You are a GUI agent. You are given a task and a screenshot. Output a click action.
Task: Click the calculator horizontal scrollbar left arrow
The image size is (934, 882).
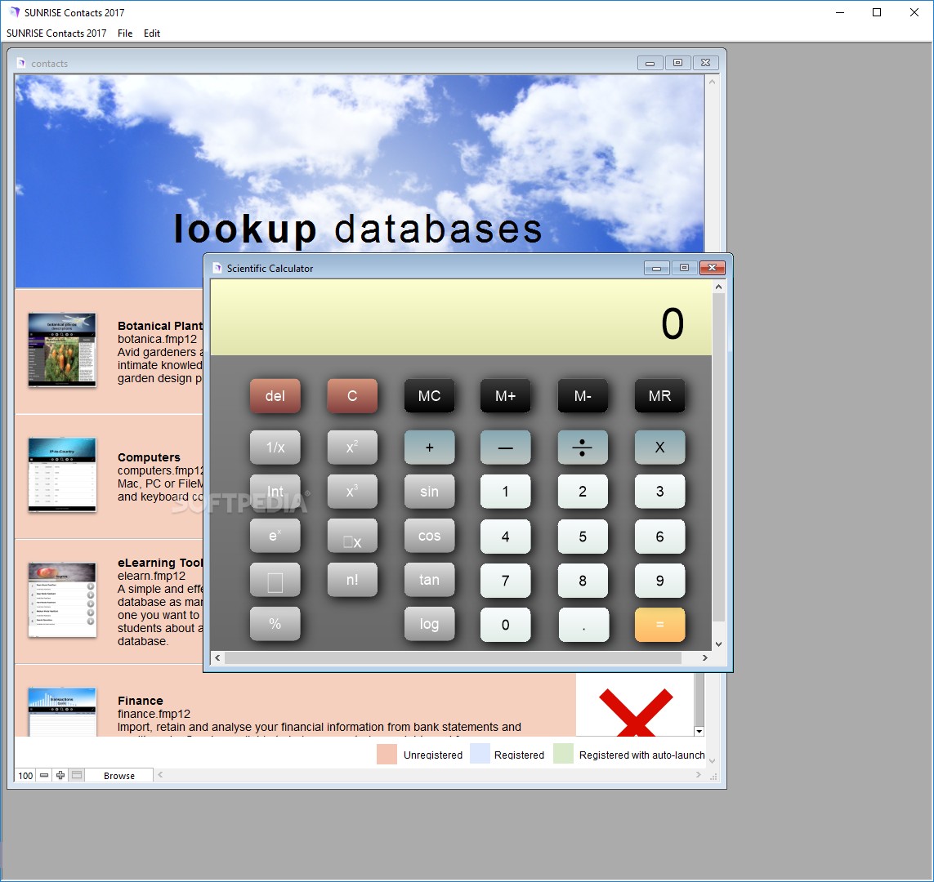click(217, 657)
